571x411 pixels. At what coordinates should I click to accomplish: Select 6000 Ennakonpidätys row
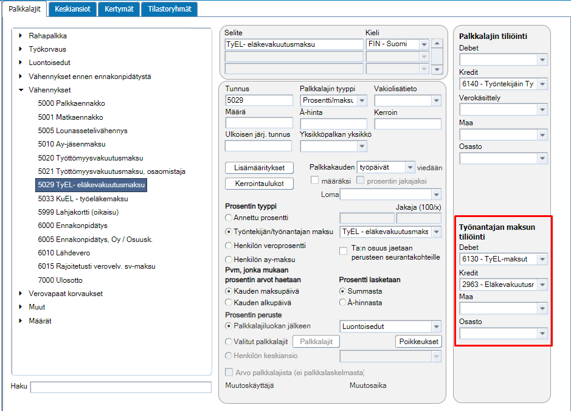click(x=72, y=226)
